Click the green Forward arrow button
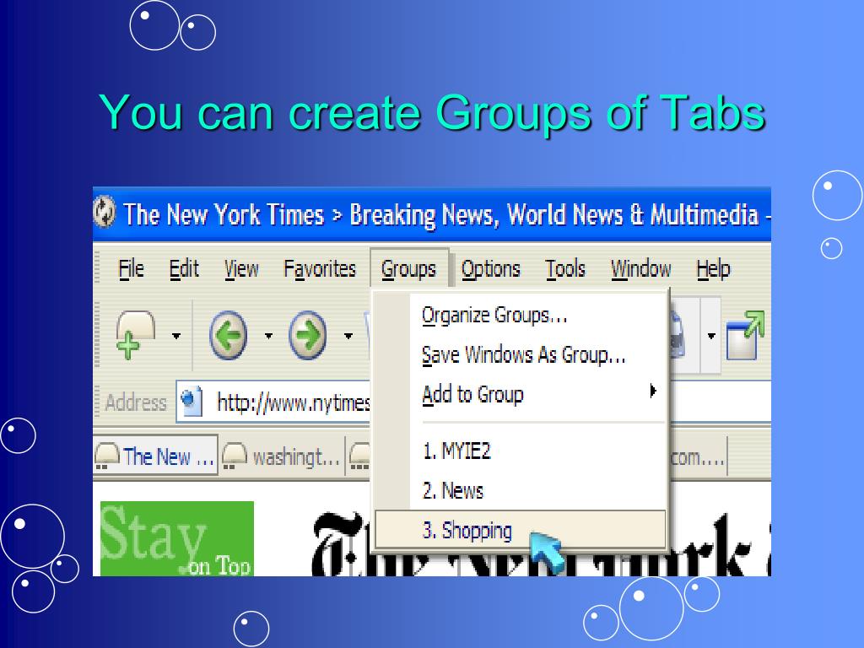864x648 pixels. click(307, 335)
